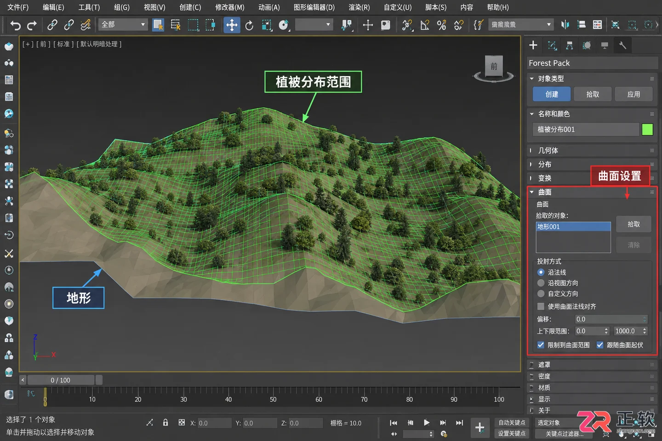The image size is (662, 441).
Task: Toggle selection lock padlock icon
Action: point(165,423)
